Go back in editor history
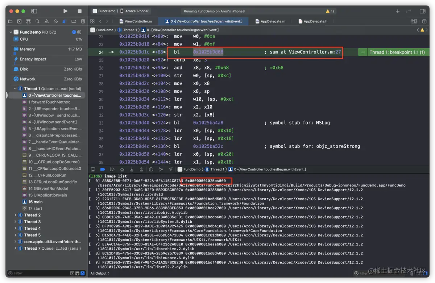The height and width of the screenshot is (283, 435). coord(100,21)
